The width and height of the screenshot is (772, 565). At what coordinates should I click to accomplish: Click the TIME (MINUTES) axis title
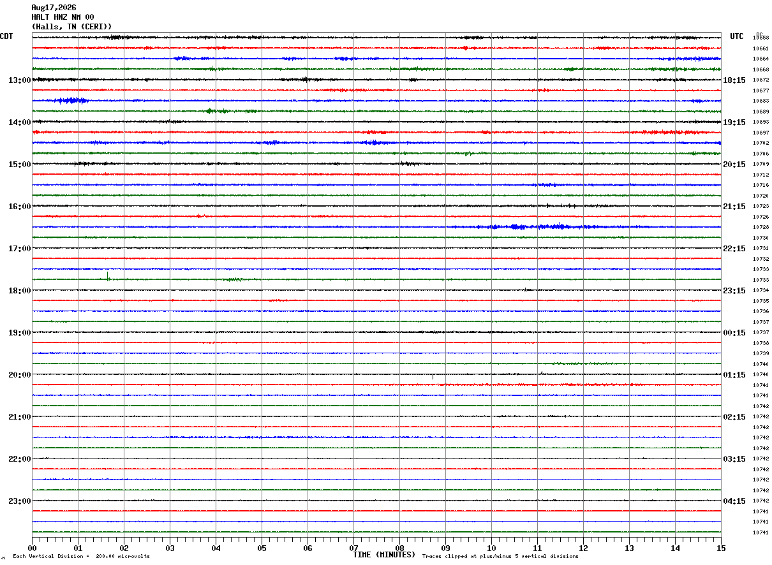(x=384, y=555)
